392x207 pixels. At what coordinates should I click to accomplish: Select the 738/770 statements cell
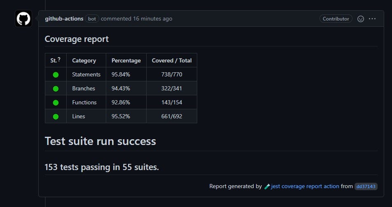pos(172,74)
